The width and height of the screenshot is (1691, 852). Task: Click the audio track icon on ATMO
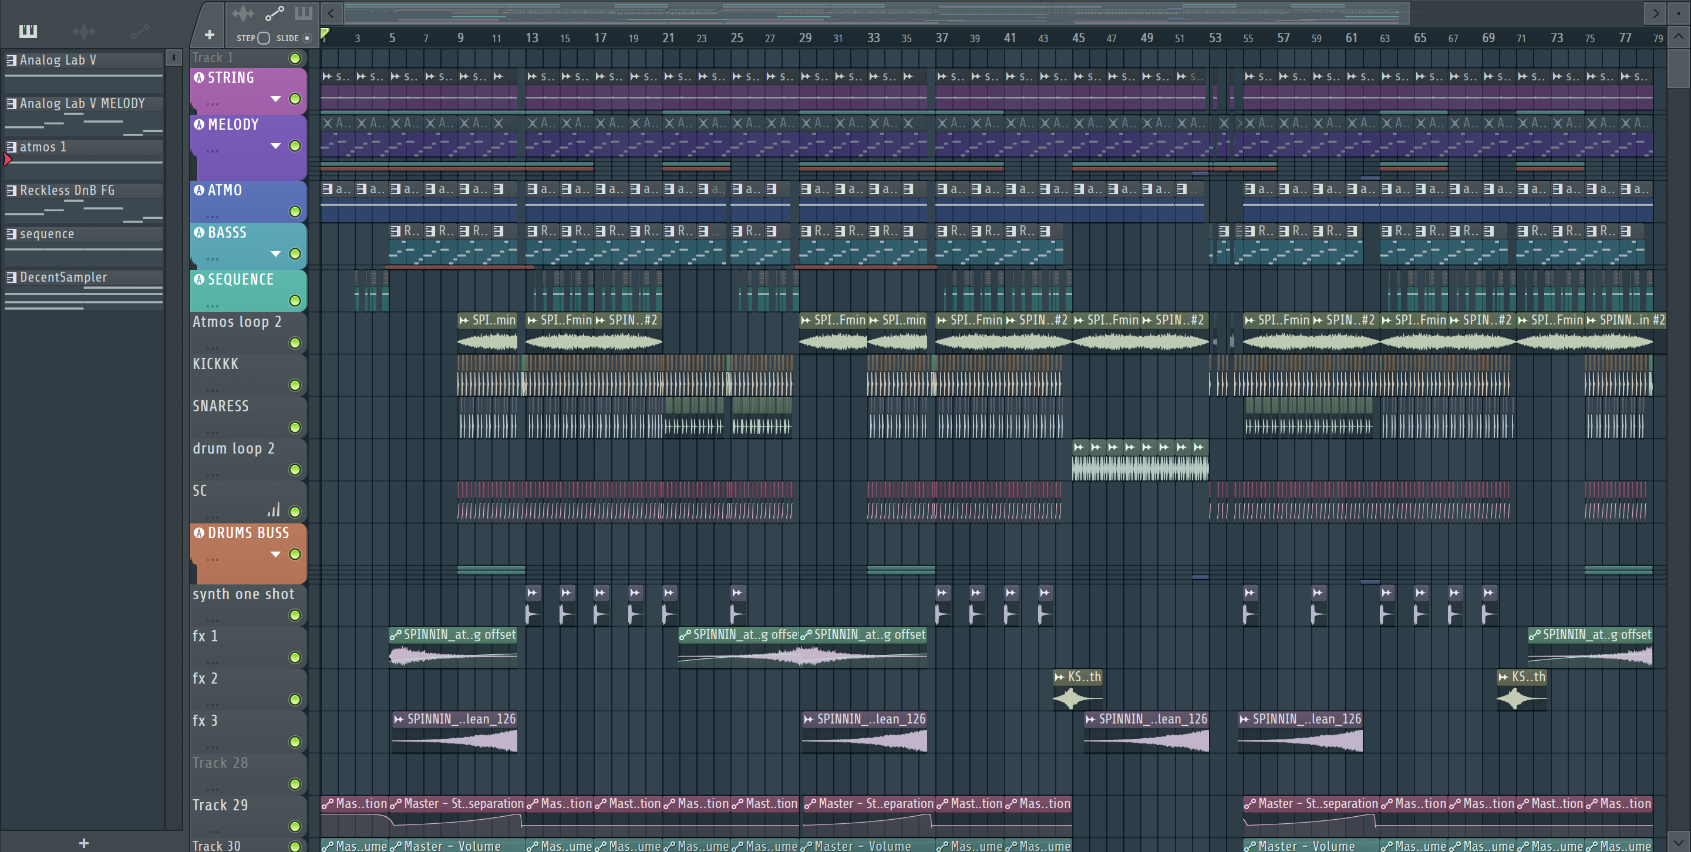199,190
